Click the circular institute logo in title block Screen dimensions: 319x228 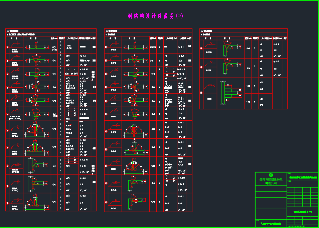271,175
